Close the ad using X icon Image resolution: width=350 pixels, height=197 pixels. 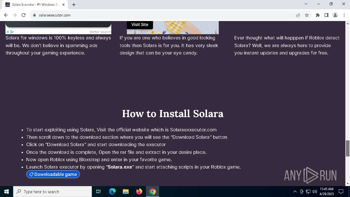point(8,32)
